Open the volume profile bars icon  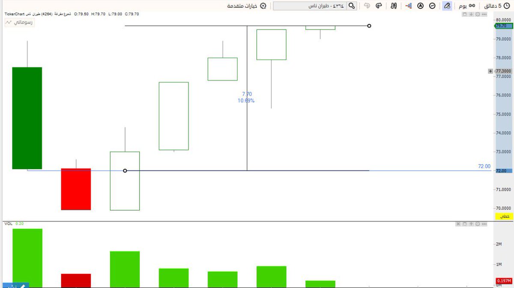(x=408, y=6)
